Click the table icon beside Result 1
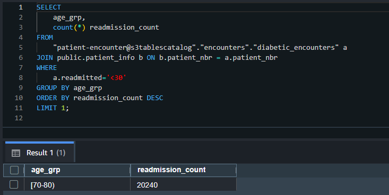The height and width of the screenshot is (195, 389). (x=16, y=153)
